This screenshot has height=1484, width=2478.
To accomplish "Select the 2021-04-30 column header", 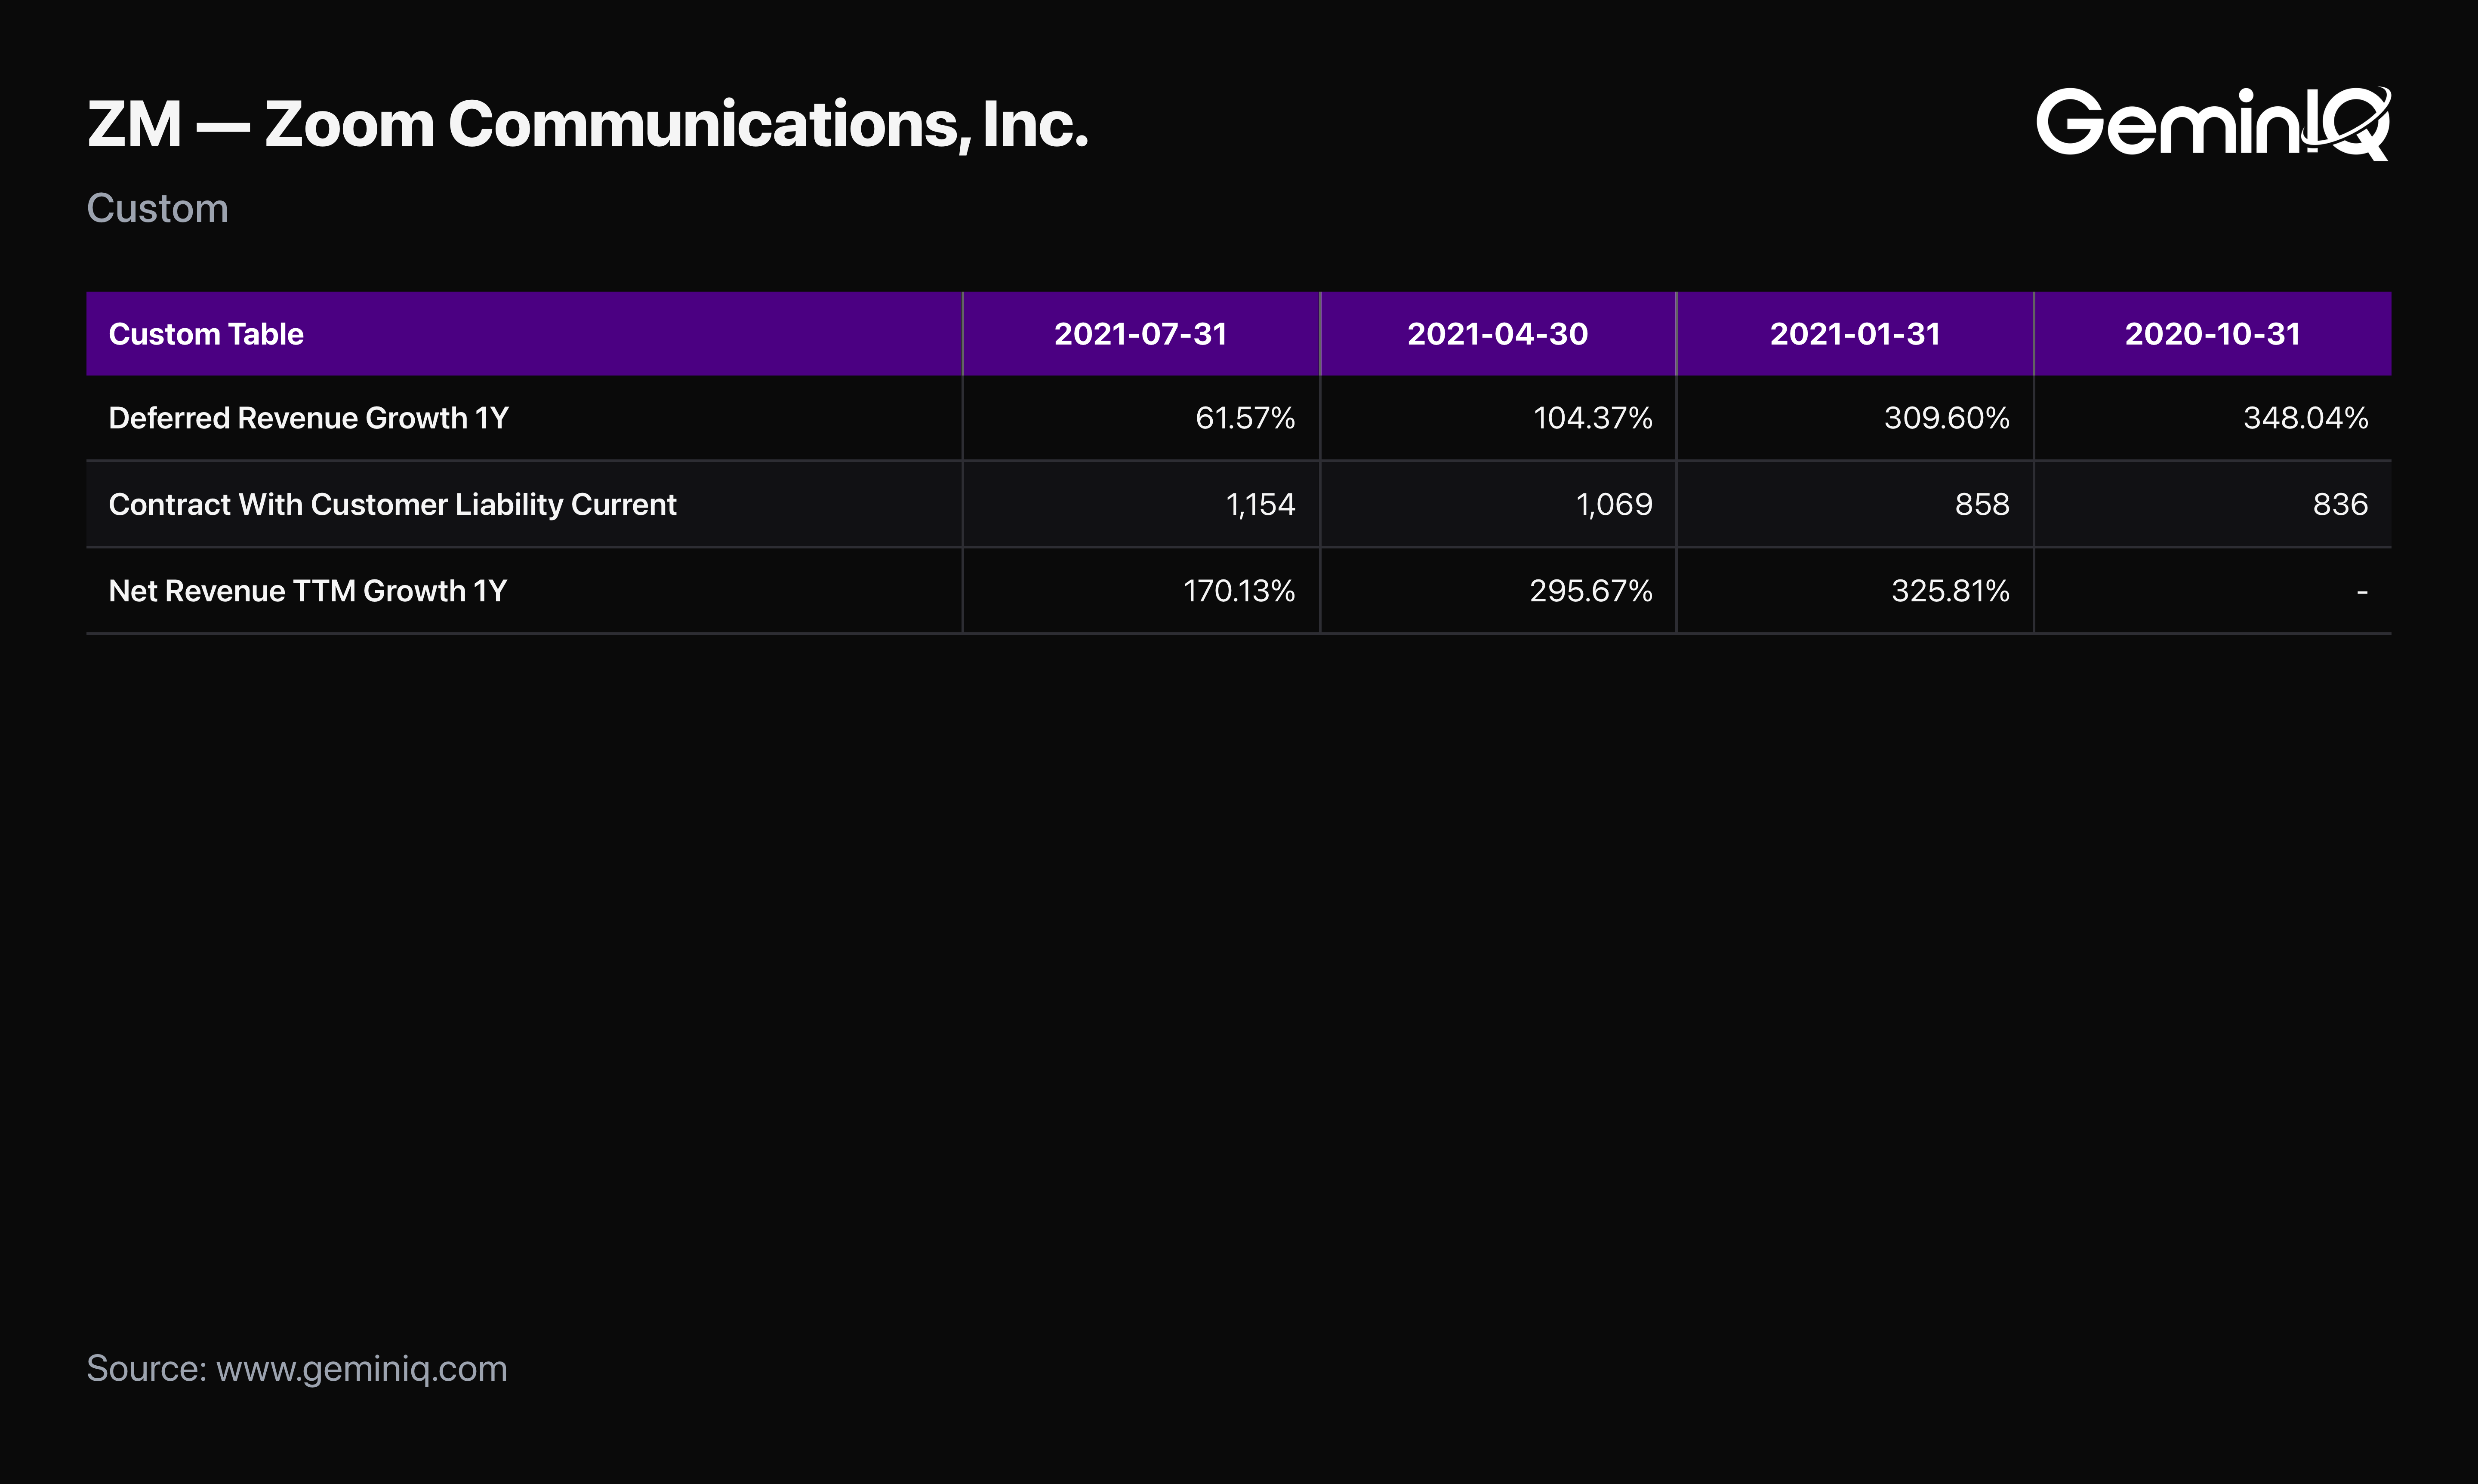I will (1498, 334).
